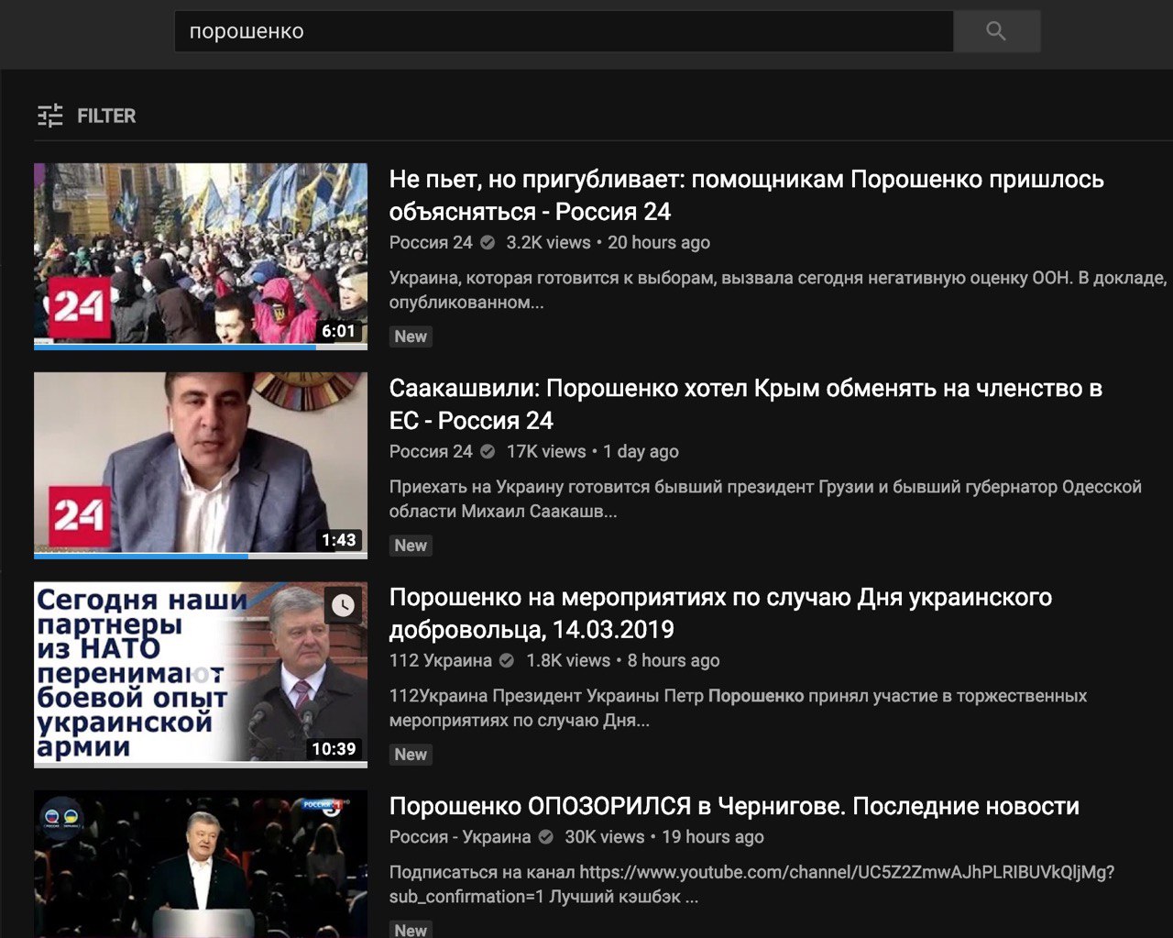Click the 6:01 duration badge

pyautogui.click(x=338, y=331)
